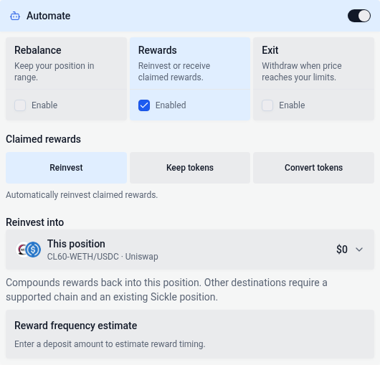Click 'Automatically reinvest claimed rewards.' text
380x365 pixels.
click(82, 195)
